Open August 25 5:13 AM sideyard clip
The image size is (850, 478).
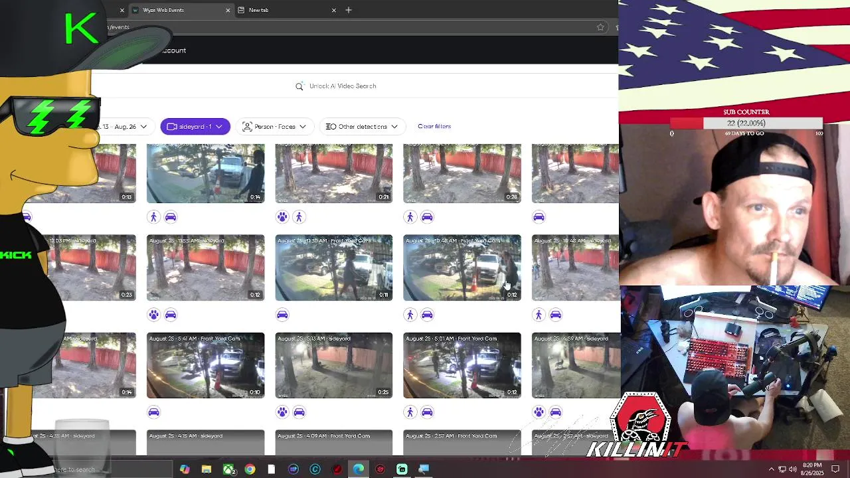click(334, 365)
